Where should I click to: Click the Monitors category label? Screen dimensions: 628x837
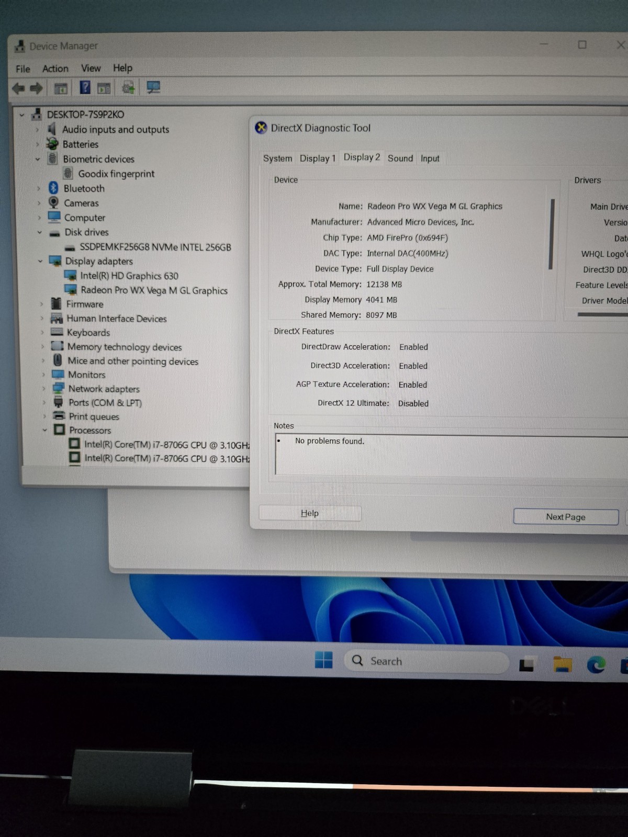pyautogui.click(x=87, y=375)
